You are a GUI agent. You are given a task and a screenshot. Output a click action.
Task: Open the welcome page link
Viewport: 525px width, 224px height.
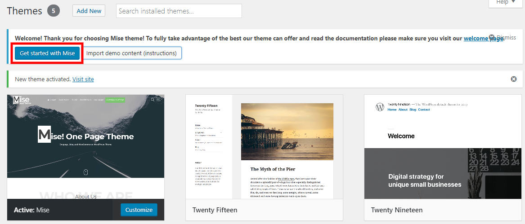coord(483,38)
